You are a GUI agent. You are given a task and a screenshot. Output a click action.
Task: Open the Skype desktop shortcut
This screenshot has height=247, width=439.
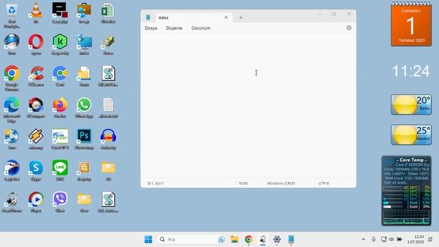(x=36, y=171)
